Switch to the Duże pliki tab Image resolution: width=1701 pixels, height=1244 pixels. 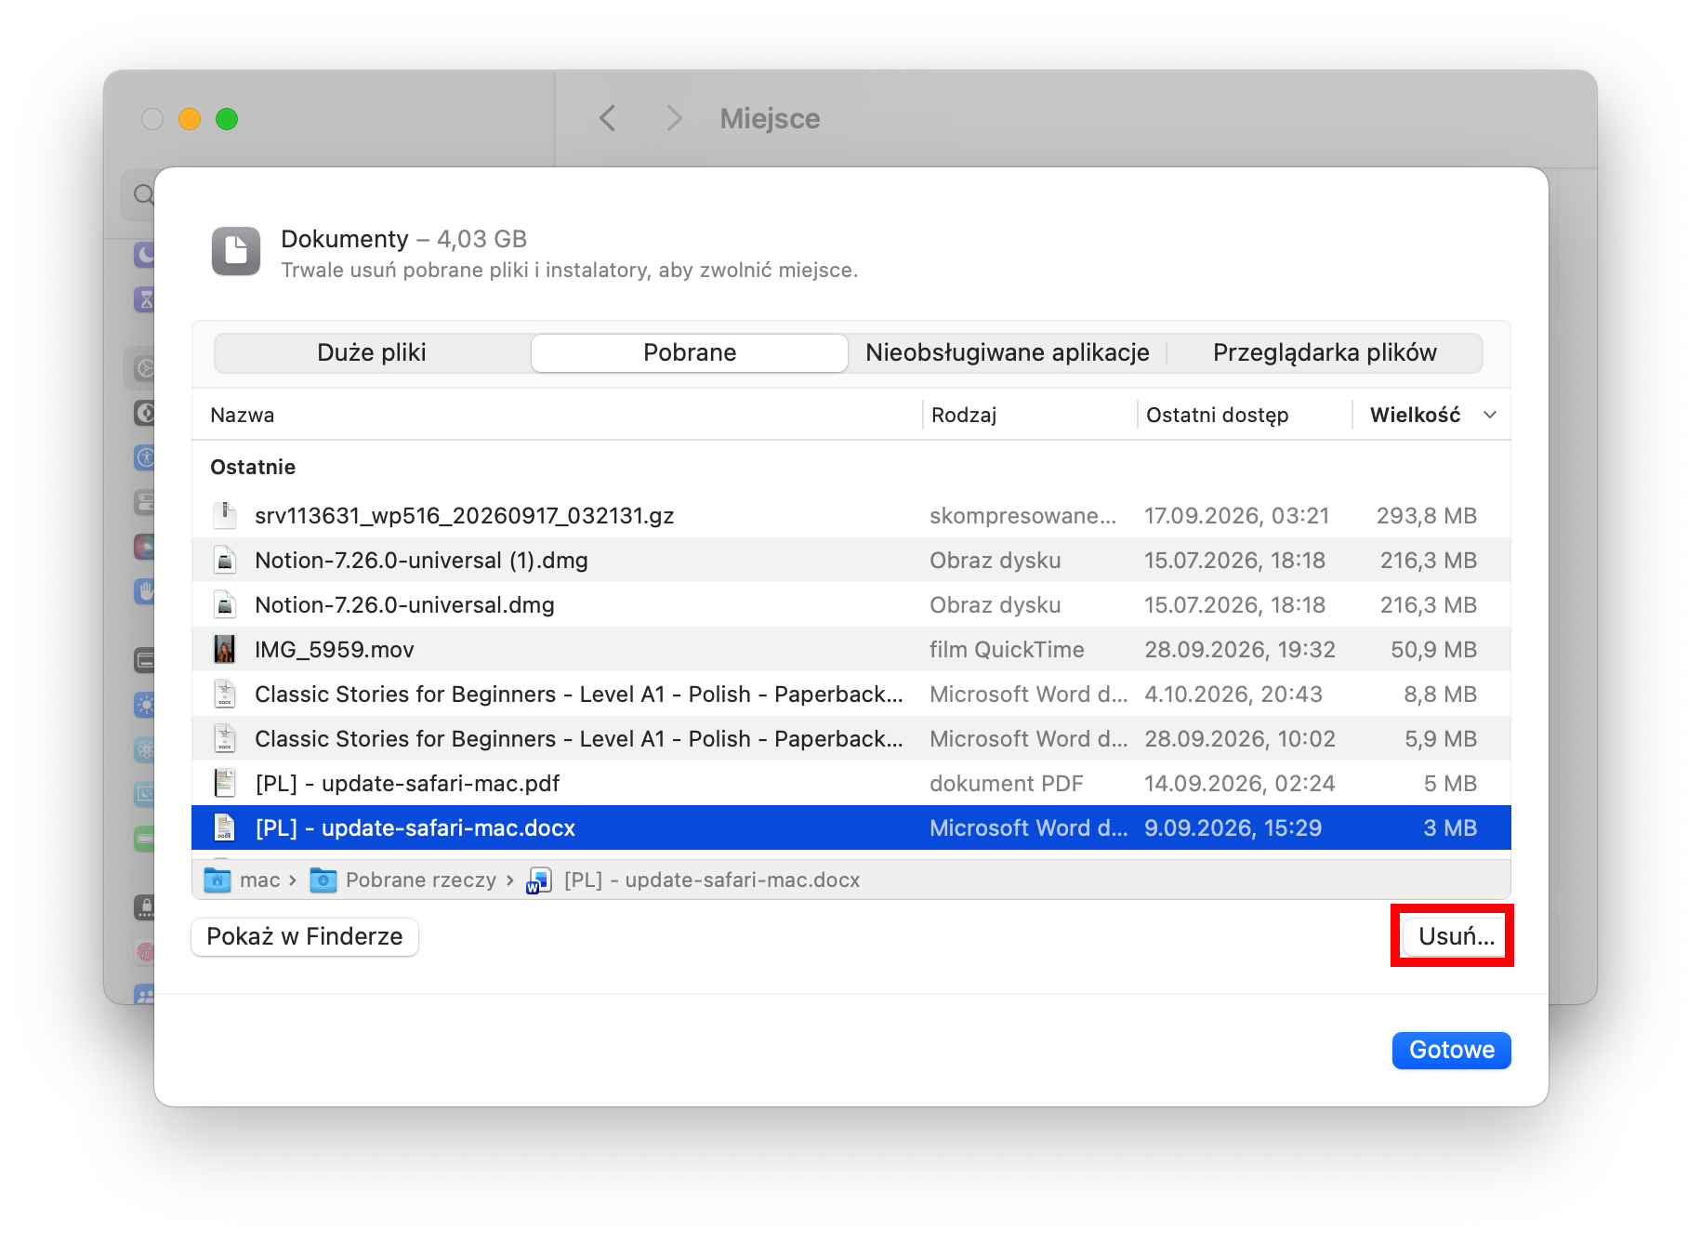[x=372, y=352]
